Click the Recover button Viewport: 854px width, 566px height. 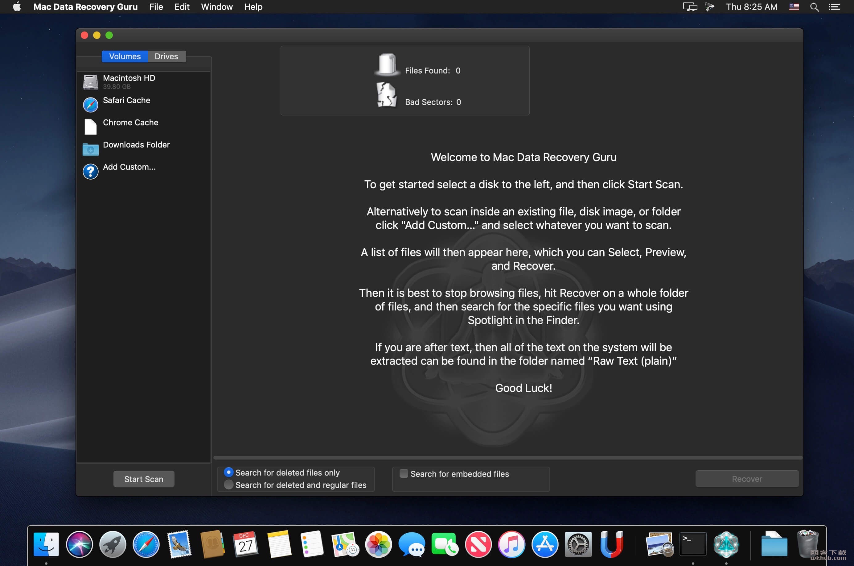(x=747, y=479)
